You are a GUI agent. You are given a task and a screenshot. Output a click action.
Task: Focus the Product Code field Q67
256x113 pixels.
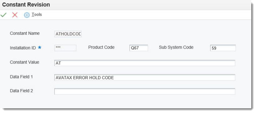coord(139,48)
